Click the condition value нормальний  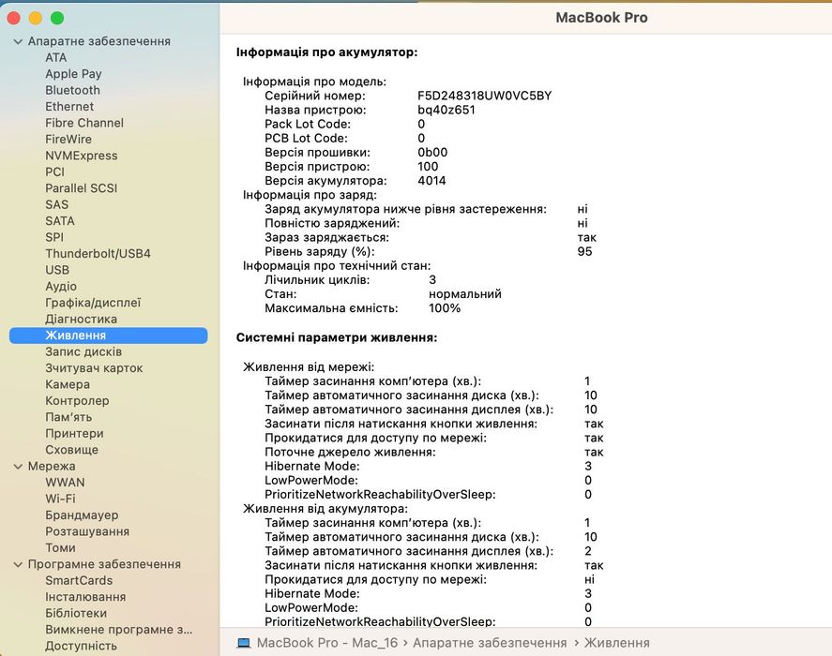(465, 294)
